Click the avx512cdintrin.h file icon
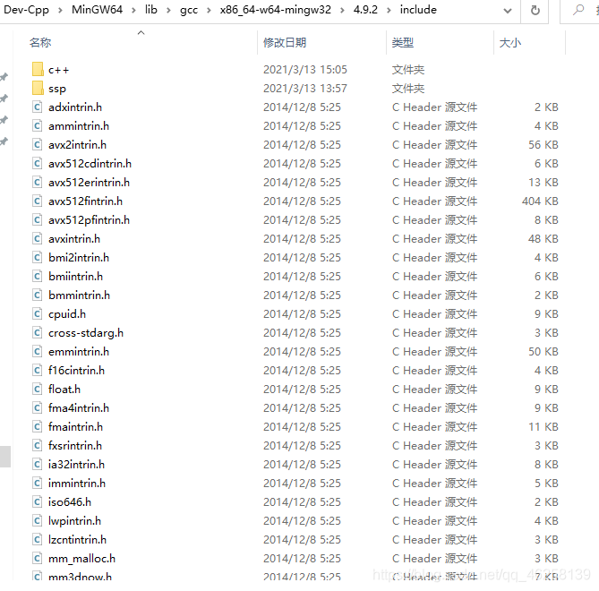 [x=37, y=164]
